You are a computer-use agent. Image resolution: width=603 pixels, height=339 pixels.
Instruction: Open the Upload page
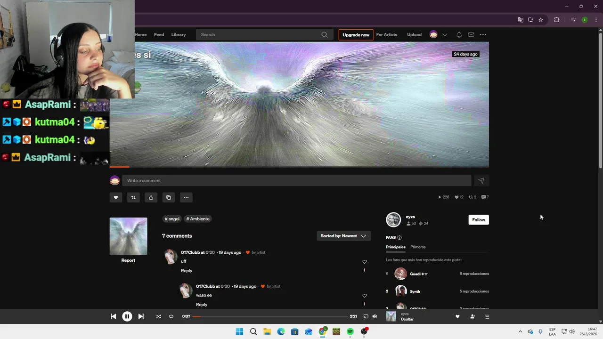click(x=414, y=34)
